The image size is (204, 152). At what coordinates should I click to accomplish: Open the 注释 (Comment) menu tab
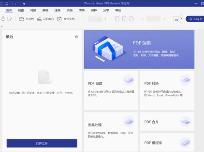coord(57,10)
